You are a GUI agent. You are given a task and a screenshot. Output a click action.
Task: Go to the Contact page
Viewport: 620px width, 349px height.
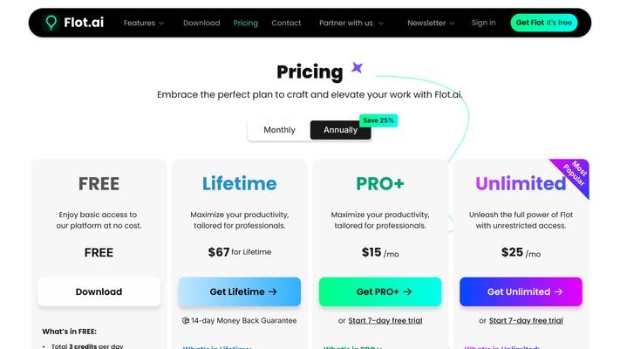286,23
